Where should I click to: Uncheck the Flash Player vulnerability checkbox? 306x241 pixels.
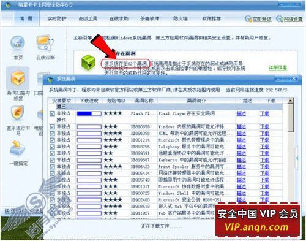coord(52,113)
